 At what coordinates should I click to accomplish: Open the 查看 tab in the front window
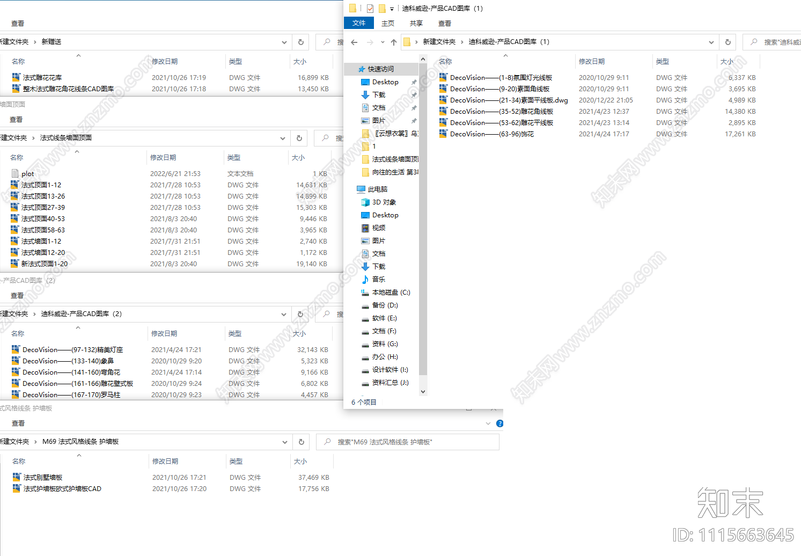point(445,23)
